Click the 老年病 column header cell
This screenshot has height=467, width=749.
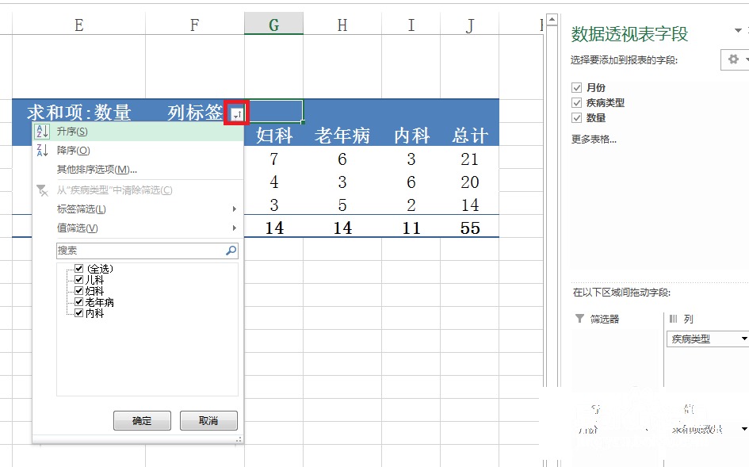342,136
